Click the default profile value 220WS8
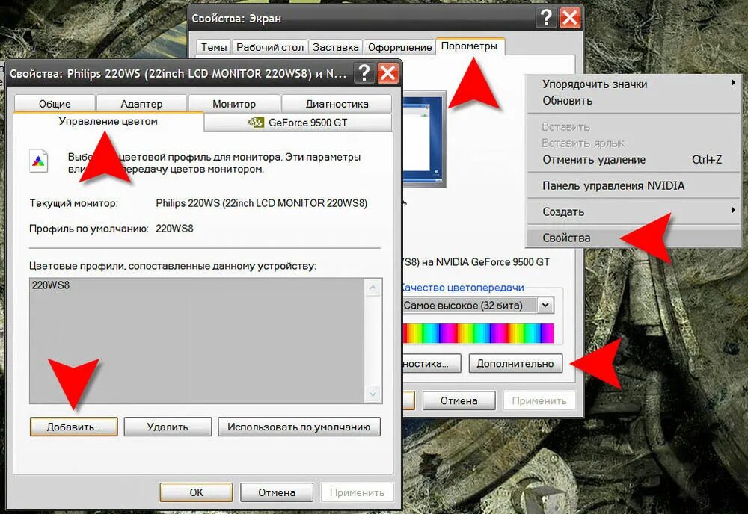Viewport: 748px width, 514px height. click(174, 229)
